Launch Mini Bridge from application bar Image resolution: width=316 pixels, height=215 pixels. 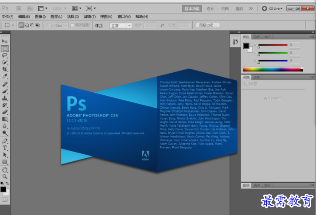point(30,8)
